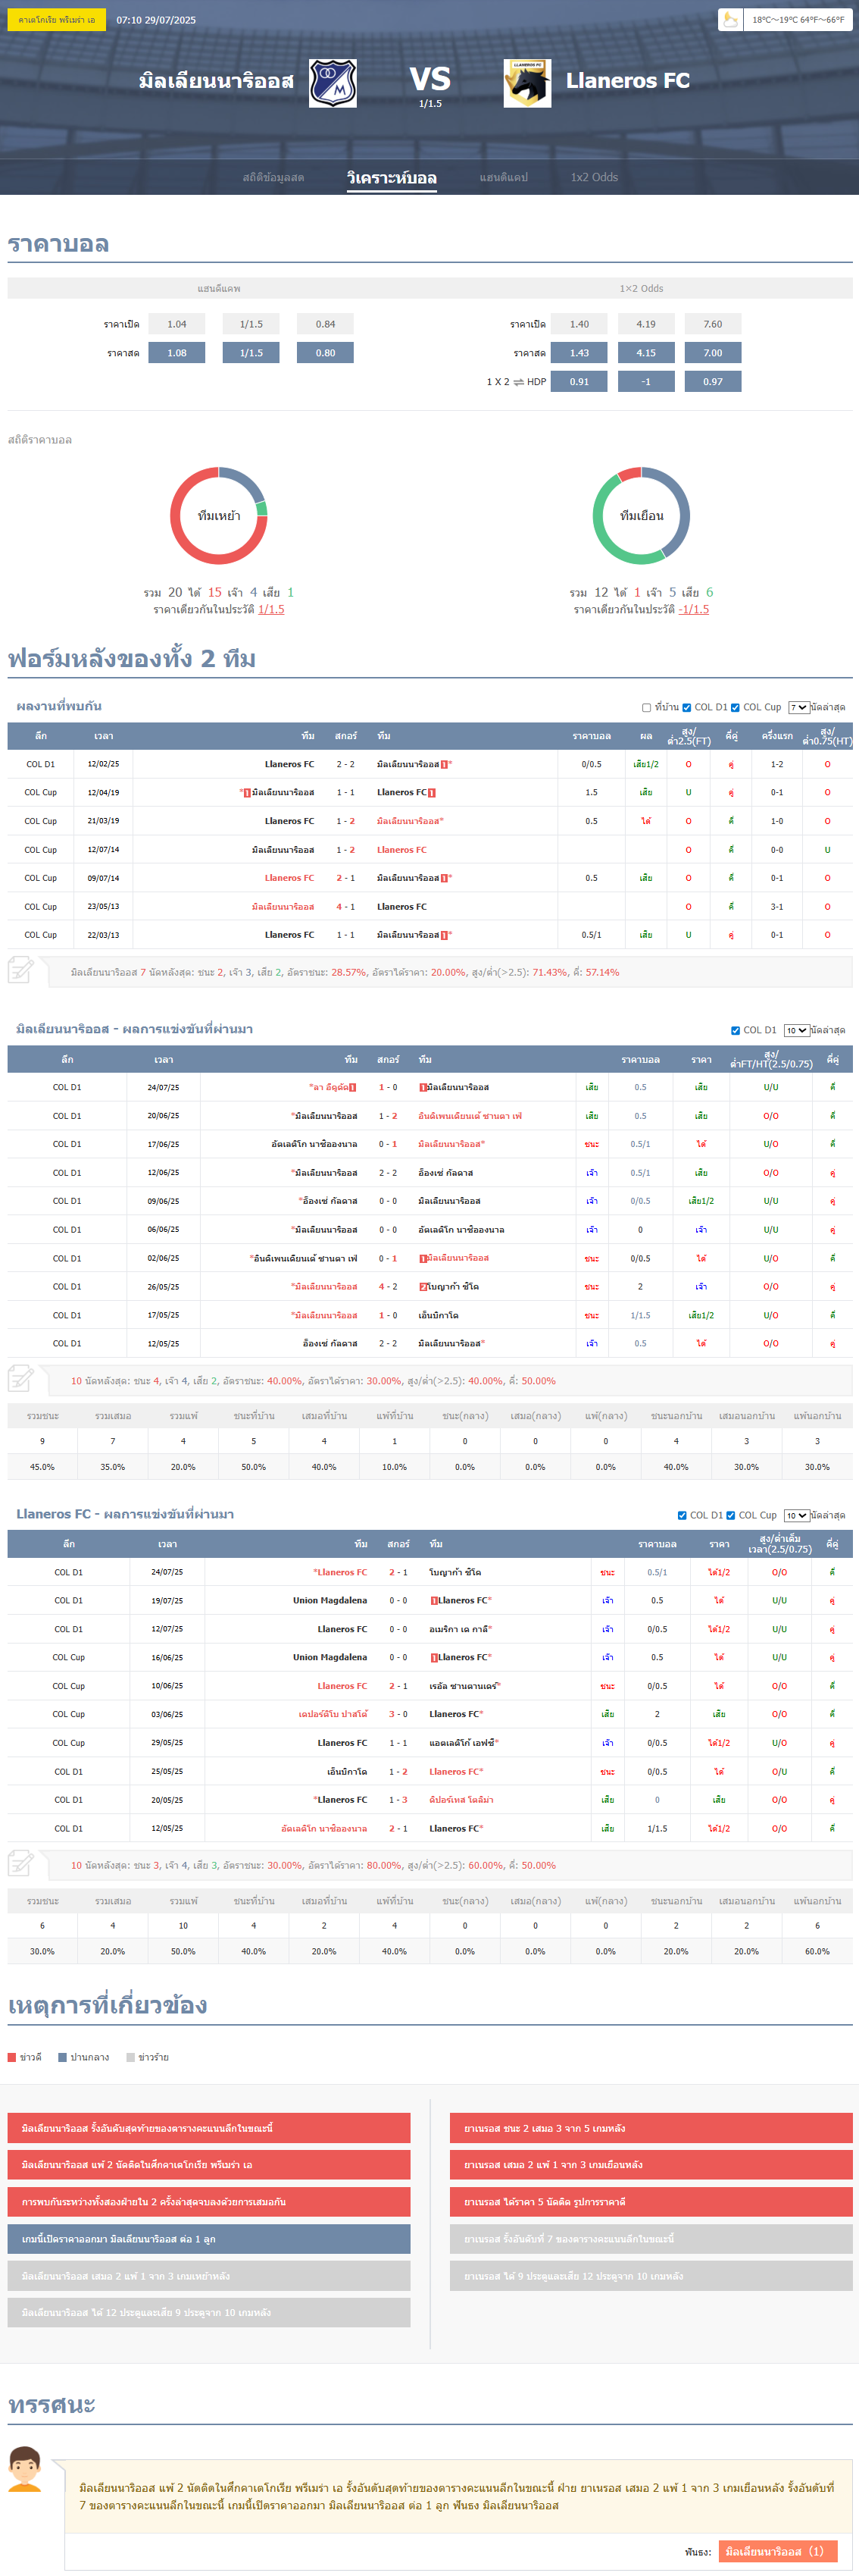Screen dimensions: 859x2576
Task: Click Llaneros total loss rate 50.0%
Action: click(183, 1951)
